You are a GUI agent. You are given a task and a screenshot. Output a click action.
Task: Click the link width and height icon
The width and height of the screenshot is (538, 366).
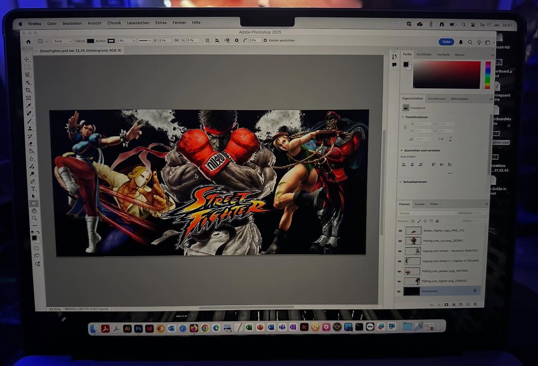tap(176, 40)
